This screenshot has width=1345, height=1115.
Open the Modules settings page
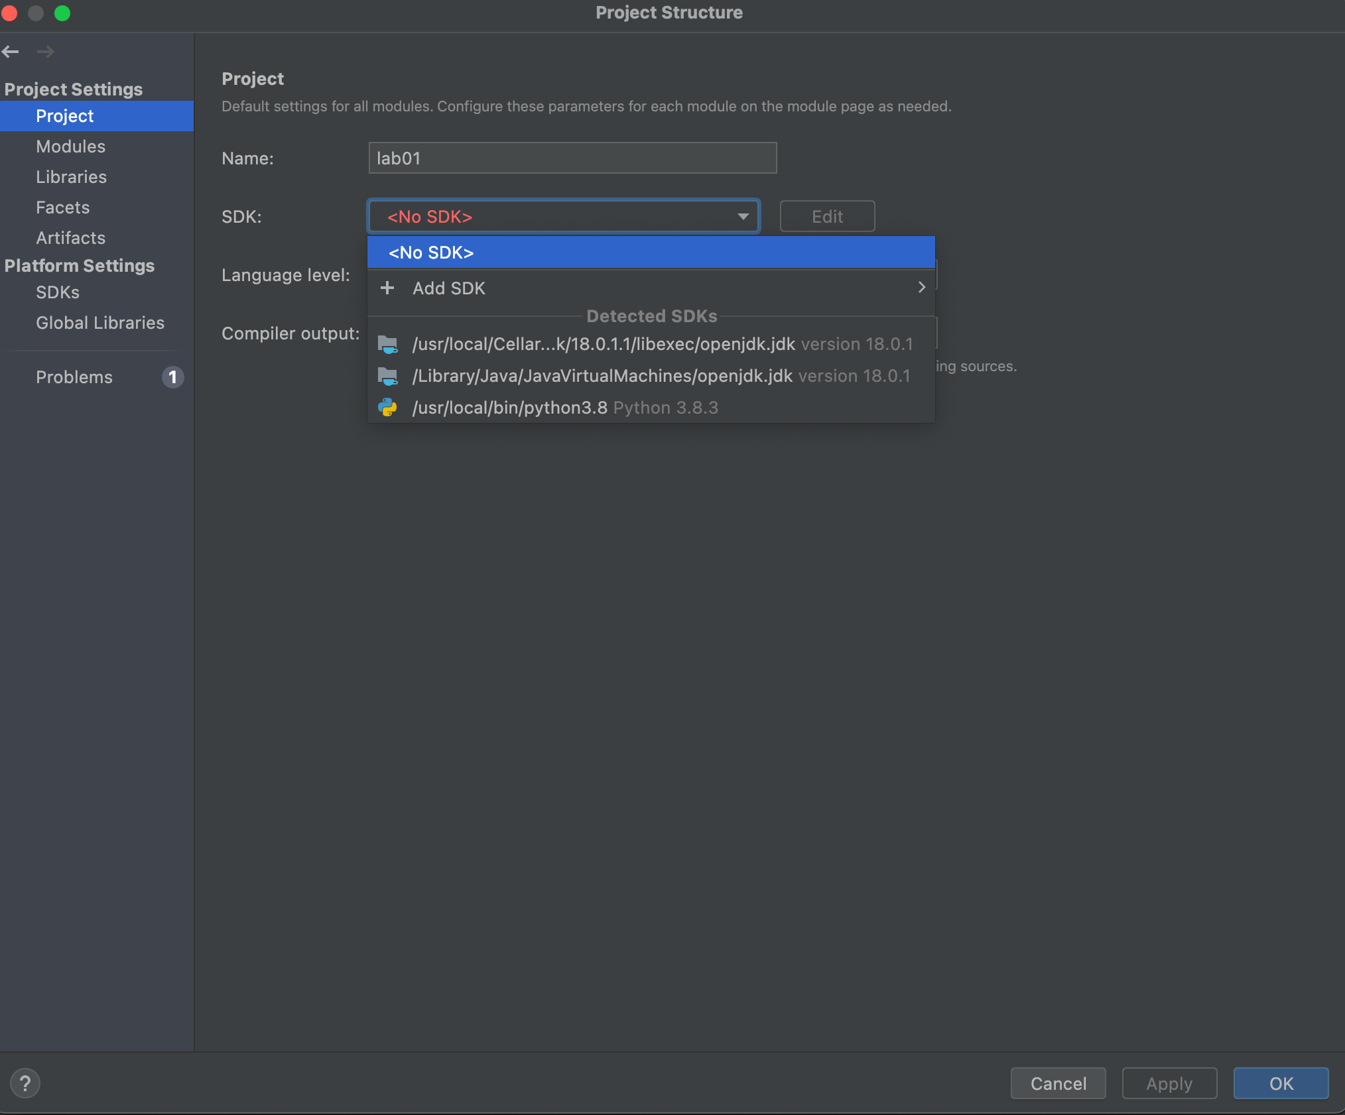tap(70, 147)
